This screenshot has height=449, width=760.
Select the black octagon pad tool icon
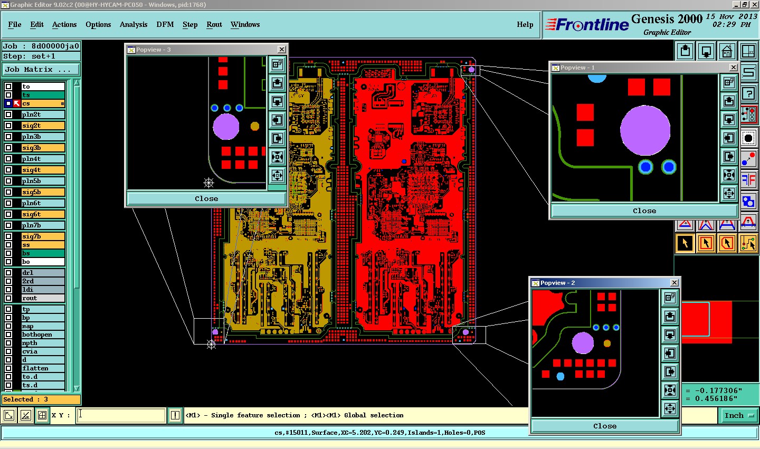(748, 138)
